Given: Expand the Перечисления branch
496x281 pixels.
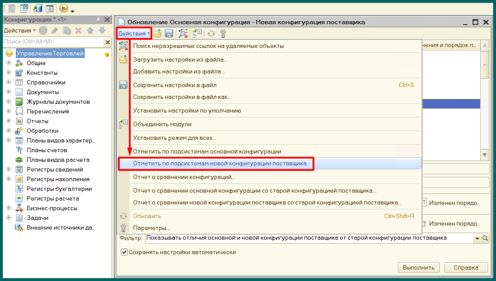Looking at the screenshot, I should point(8,111).
